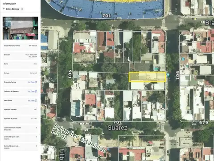Screen dimensions: 214x161
Task: Click the 'Suarez' street label on map
Action: coord(117,127)
